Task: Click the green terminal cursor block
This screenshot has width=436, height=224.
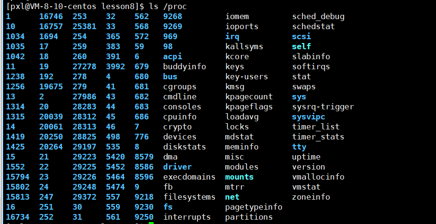Action: (151, 223)
